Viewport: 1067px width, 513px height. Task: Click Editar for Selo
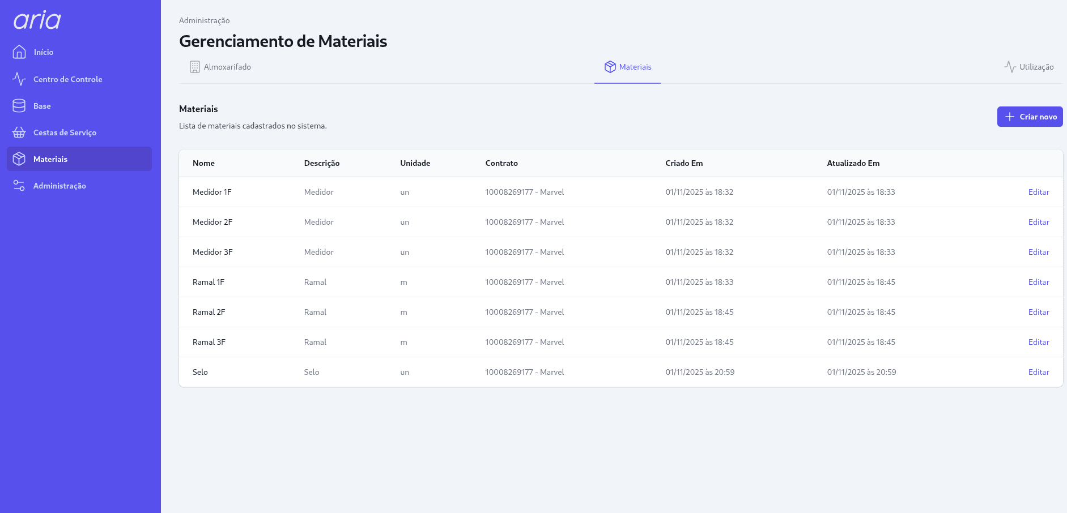click(1038, 372)
